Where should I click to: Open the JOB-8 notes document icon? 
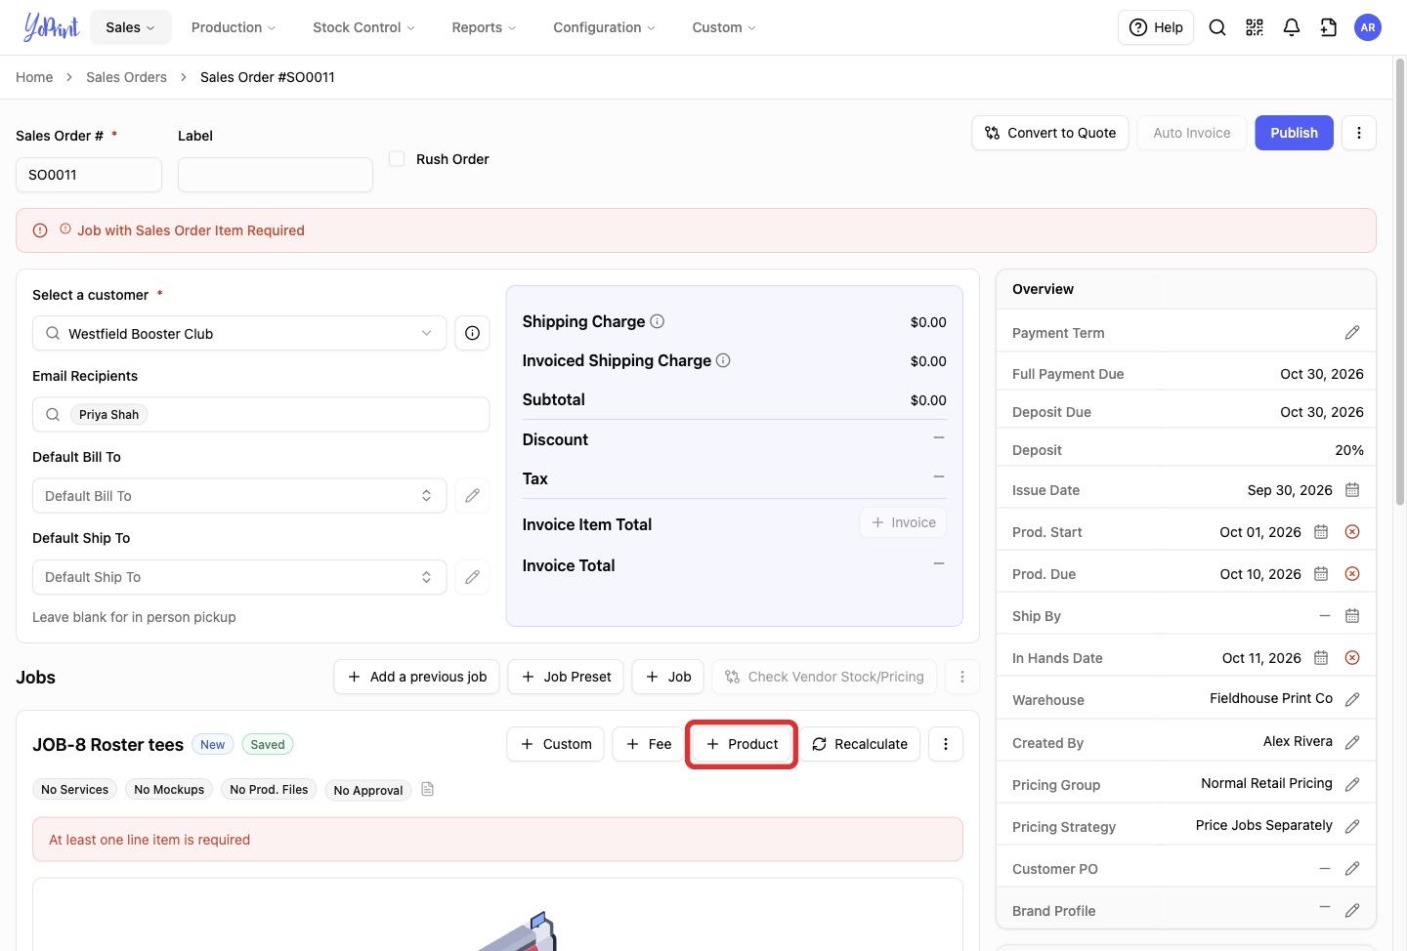427,789
